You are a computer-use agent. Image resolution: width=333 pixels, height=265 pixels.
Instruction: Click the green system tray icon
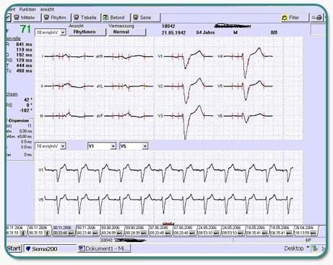pyautogui.click(x=315, y=248)
